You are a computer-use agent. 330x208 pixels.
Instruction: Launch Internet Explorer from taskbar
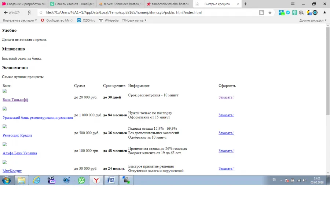point(37,180)
